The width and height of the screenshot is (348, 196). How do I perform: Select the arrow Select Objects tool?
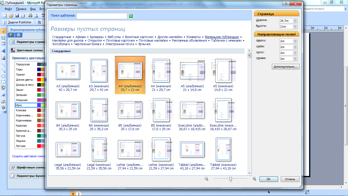click(3, 31)
